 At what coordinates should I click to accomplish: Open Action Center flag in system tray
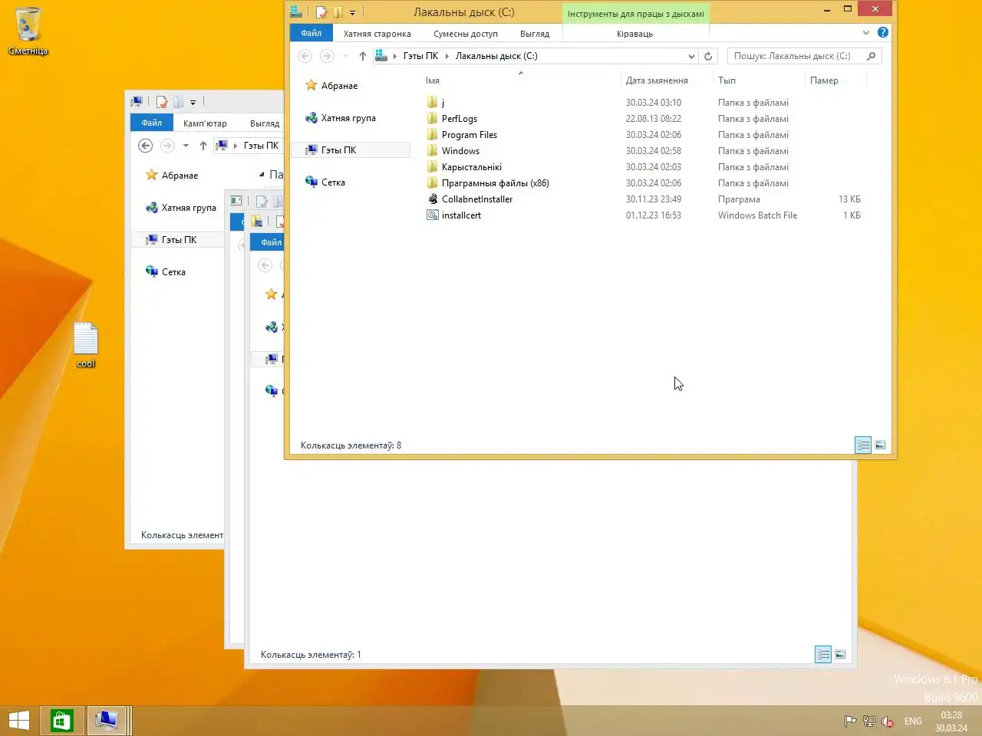[x=850, y=721]
